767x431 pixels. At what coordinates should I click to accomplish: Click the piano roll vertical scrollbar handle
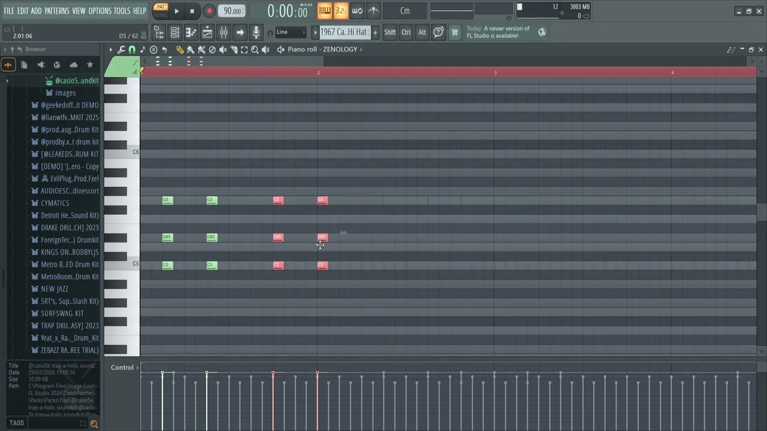pos(762,213)
